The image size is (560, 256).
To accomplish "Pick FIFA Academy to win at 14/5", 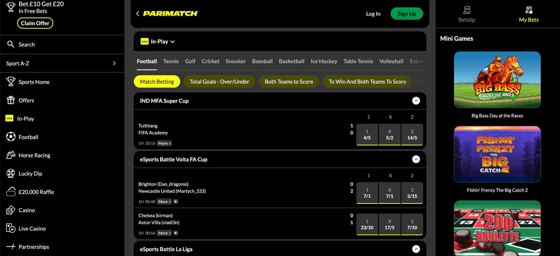I will [x=412, y=135].
